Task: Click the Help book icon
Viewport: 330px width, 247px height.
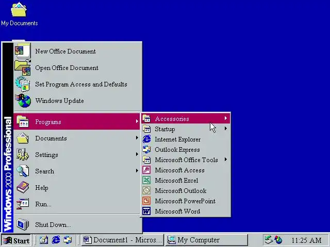Action: tap(23, 187)
